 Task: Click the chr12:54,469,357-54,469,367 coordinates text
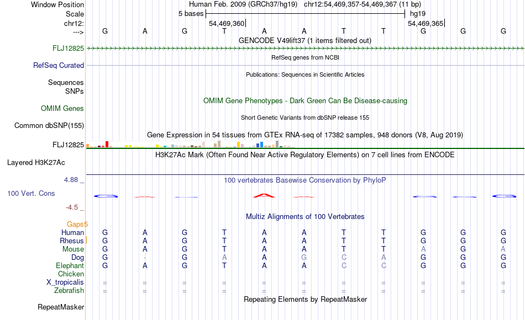(350, 4)
